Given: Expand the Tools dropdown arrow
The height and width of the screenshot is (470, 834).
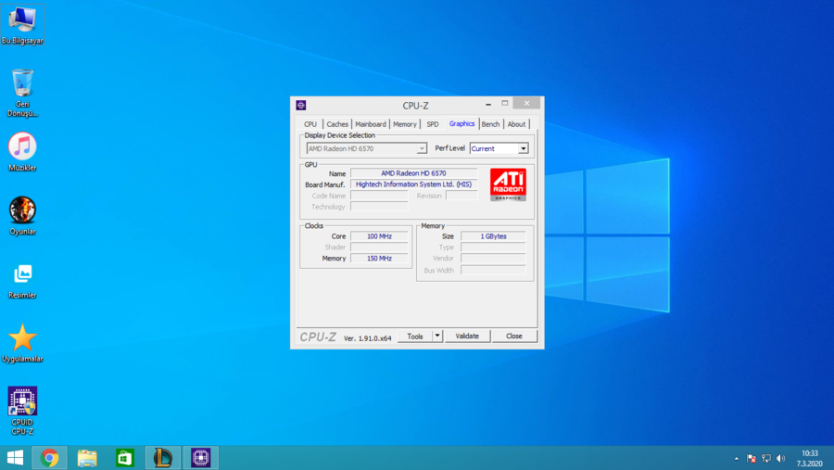Looking at the screenshot, I should (x=437, y=337).
